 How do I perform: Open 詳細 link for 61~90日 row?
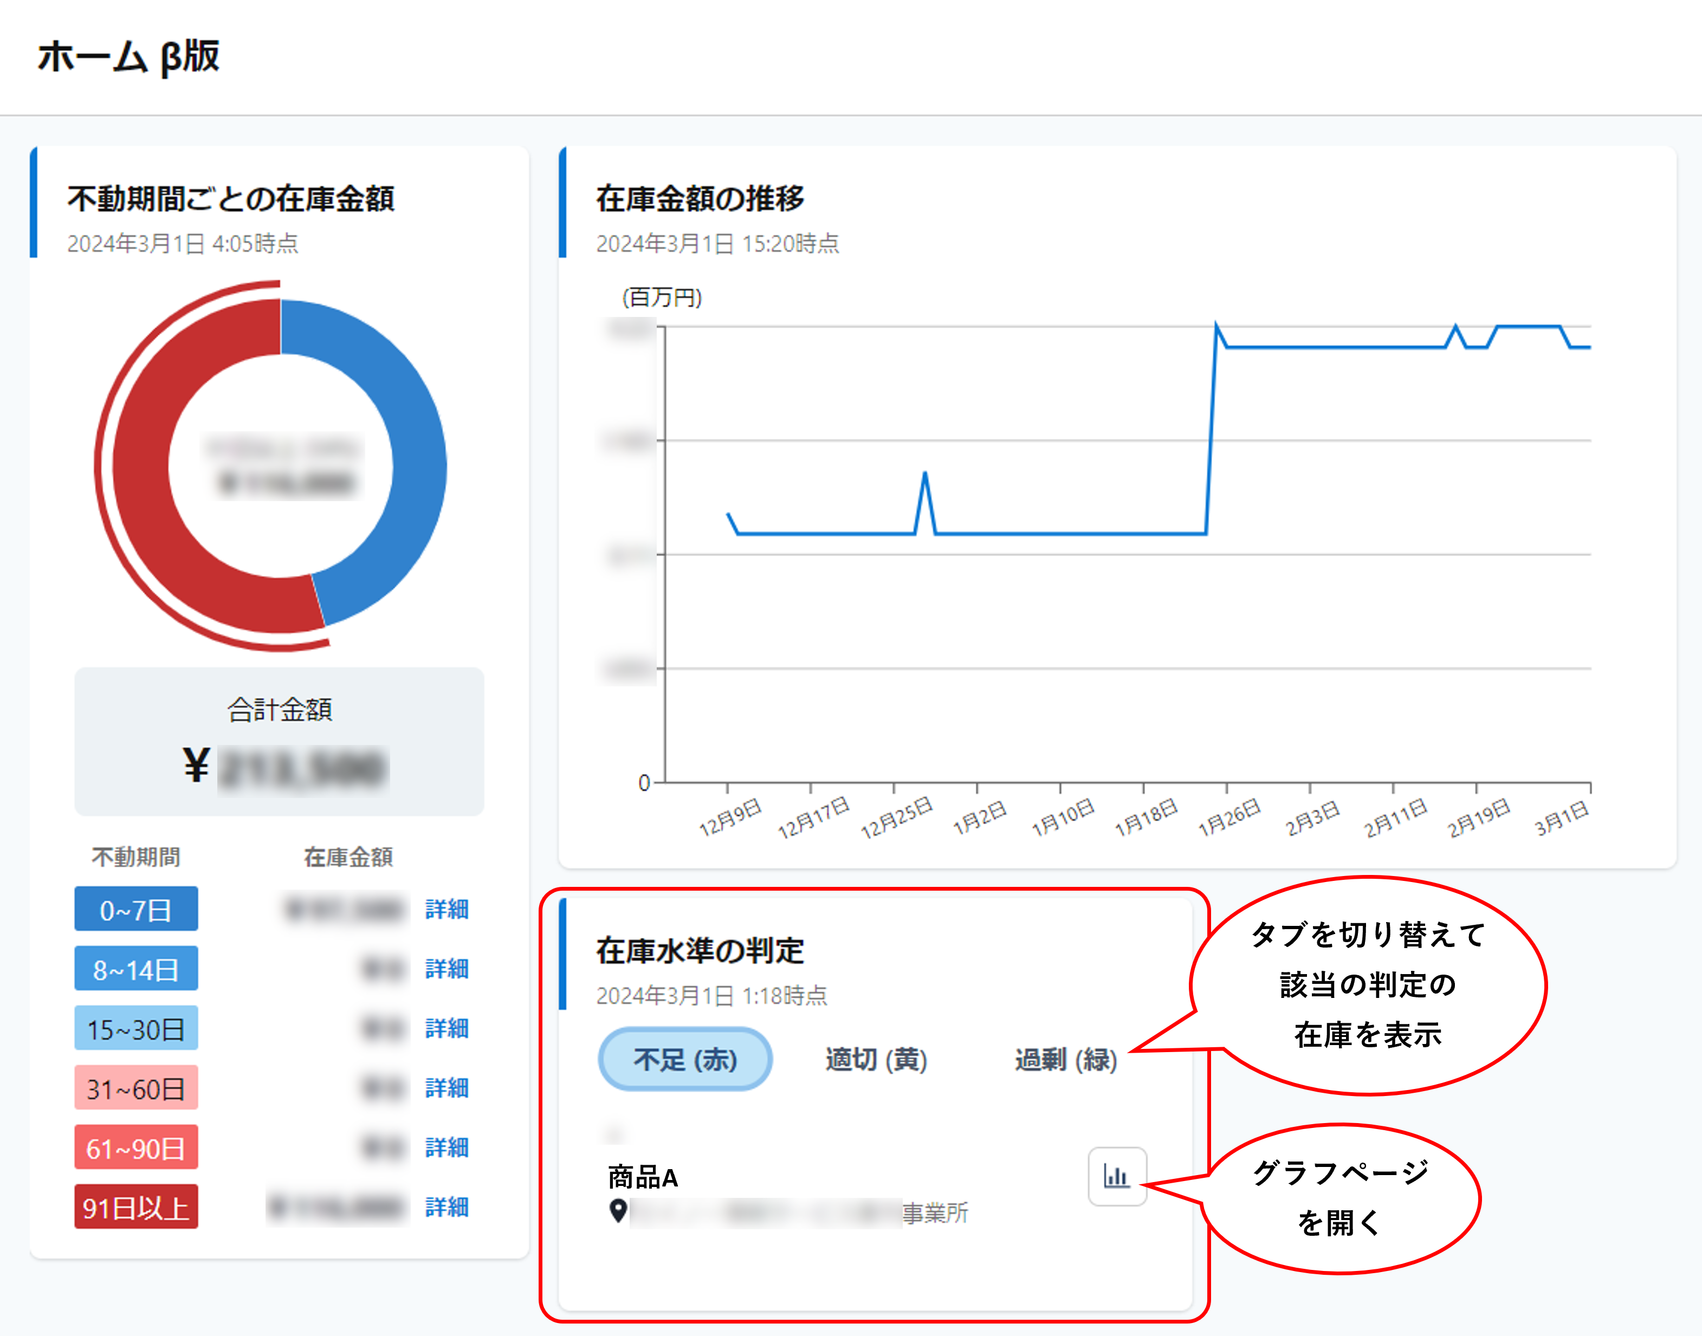click(446, 1147)
